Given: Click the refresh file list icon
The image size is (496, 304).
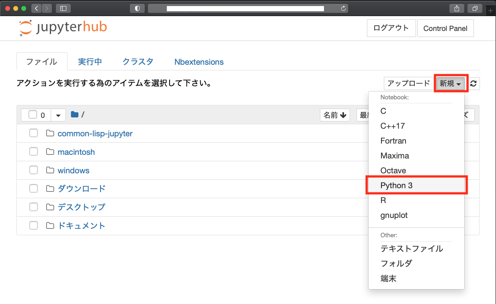Looking at the screenshot, I should click(474, 83).
